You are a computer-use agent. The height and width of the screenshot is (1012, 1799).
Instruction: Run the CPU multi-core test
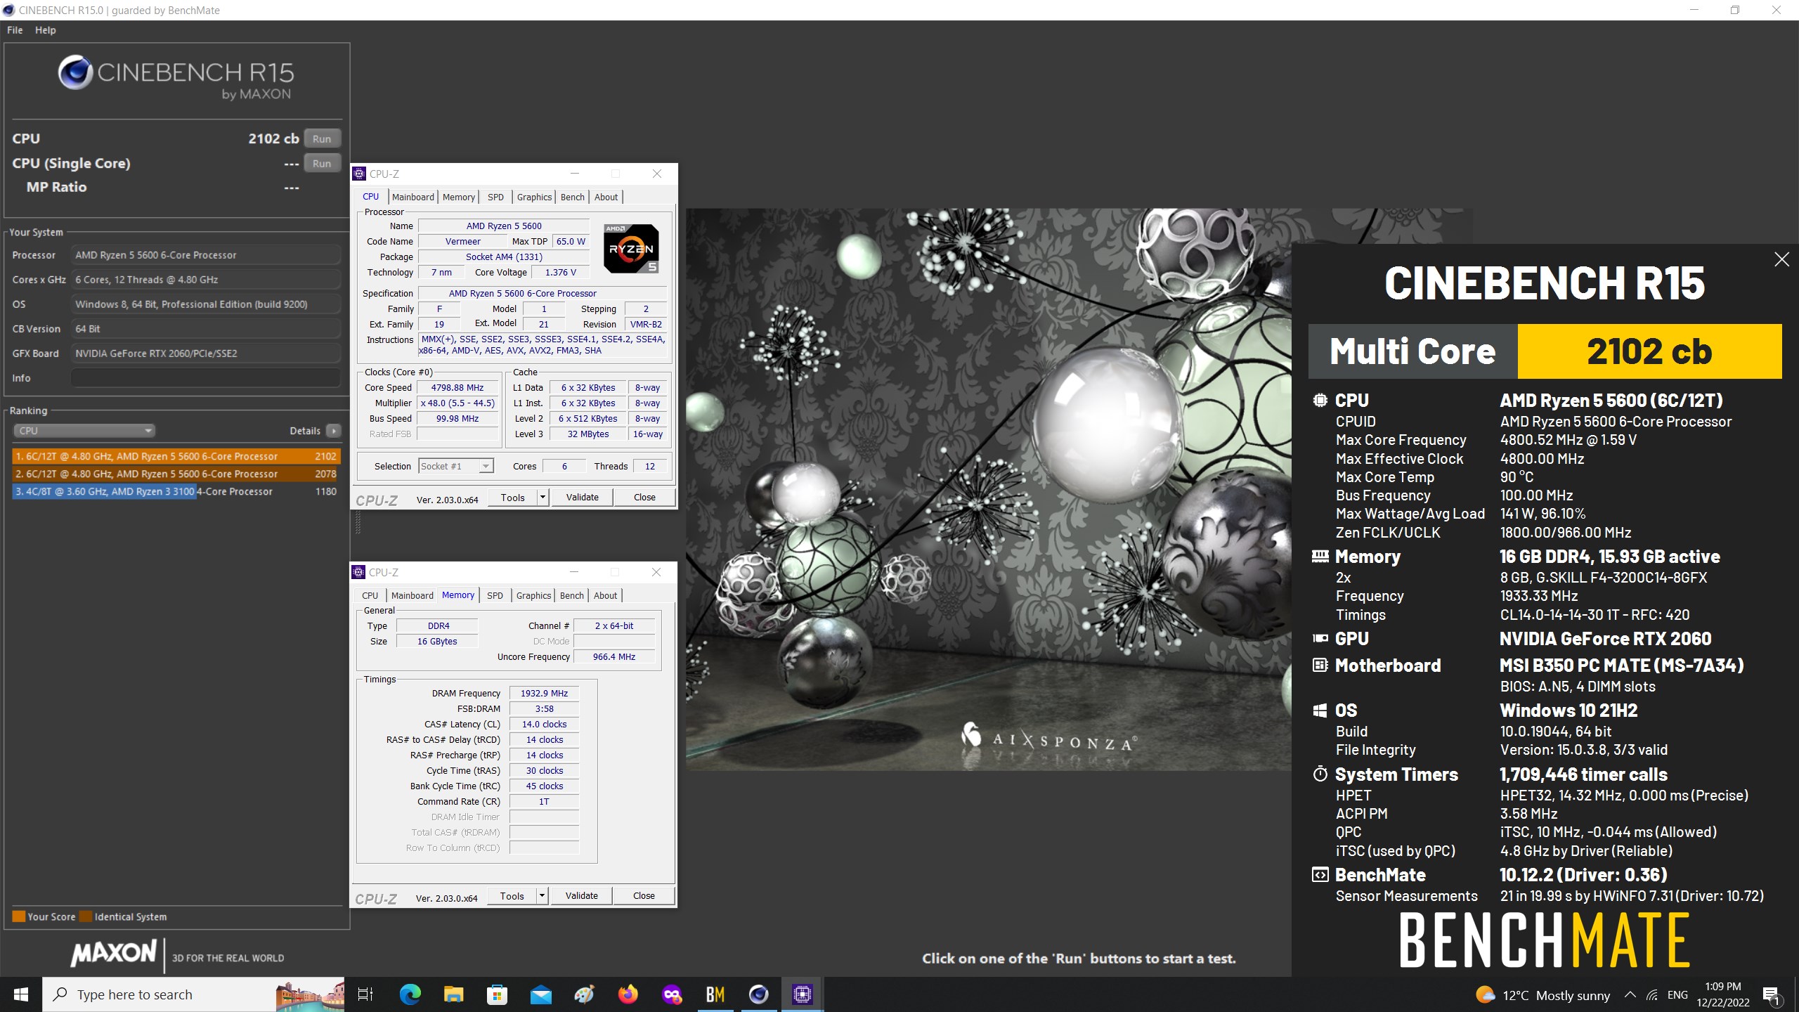click(322, 138)
